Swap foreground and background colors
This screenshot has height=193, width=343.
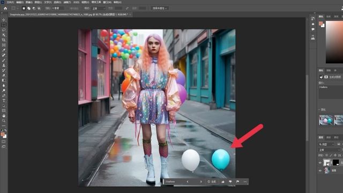5,130
